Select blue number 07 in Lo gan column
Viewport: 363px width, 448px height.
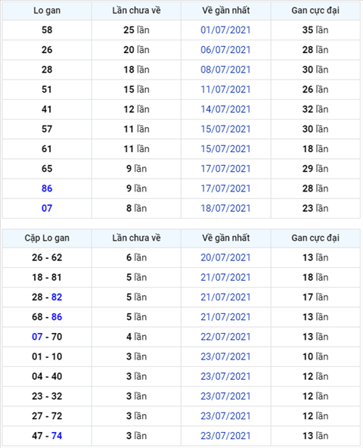[47, 208]
